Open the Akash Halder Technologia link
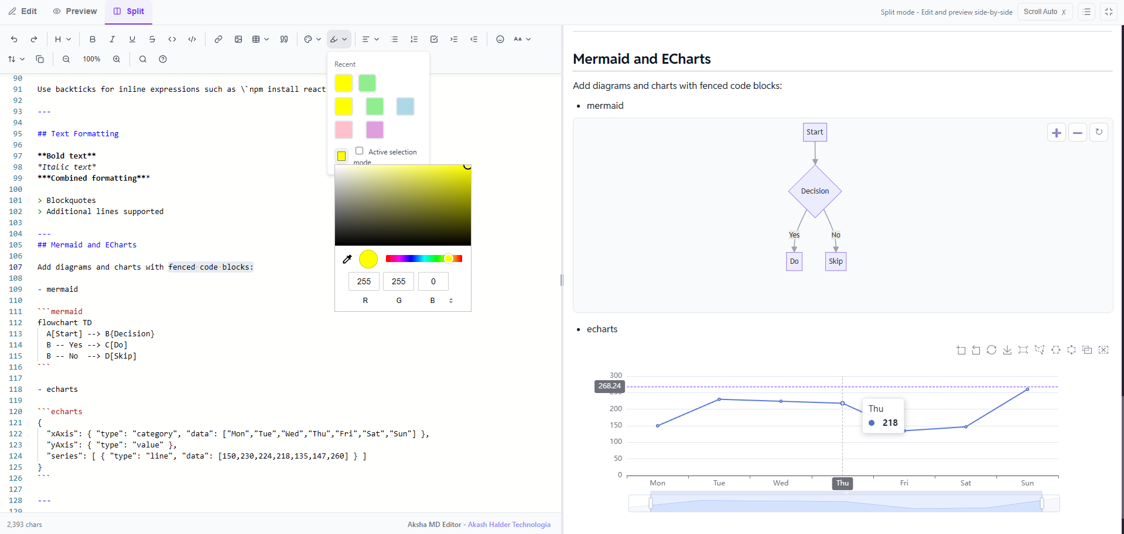The height and width of the screenshot is (534, 1124). 508,525
